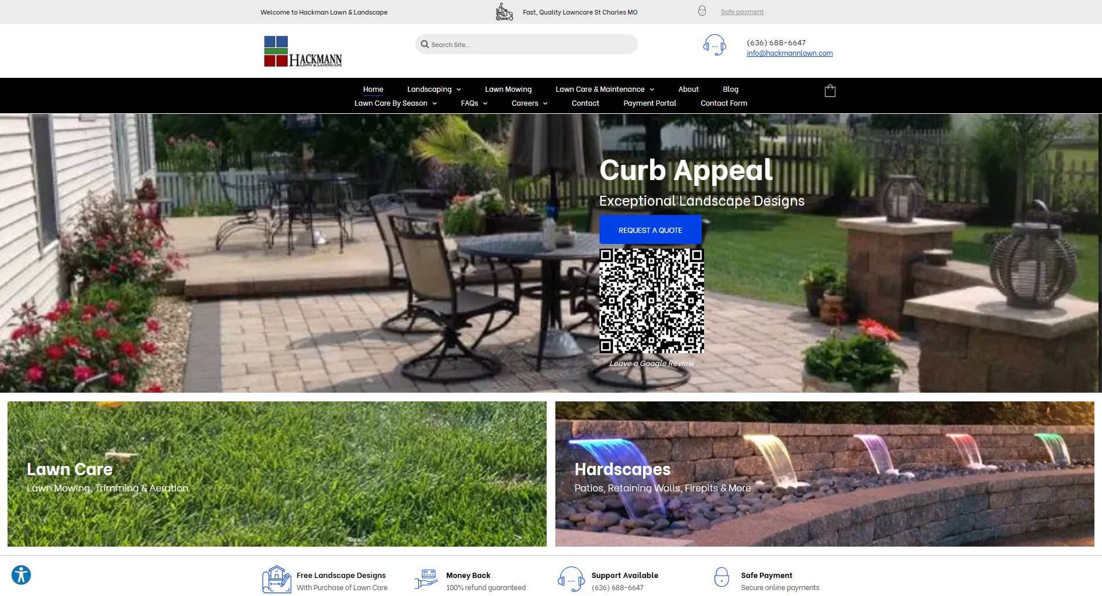Open the About menu item
This screenshot has width=1102, height=596.
pos(688,89)
